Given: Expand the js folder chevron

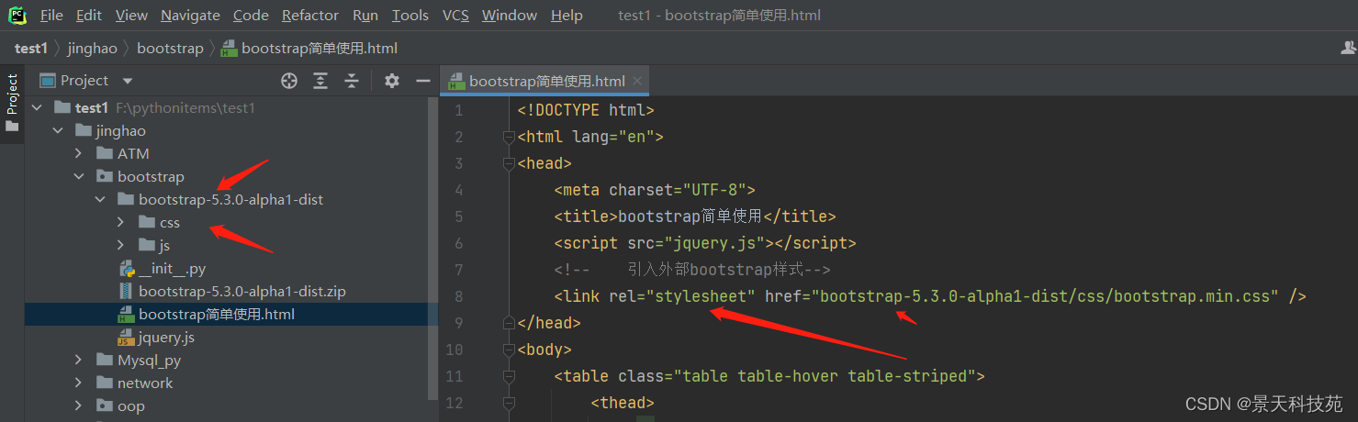Looking at the screenshot, I should [121, 245].
